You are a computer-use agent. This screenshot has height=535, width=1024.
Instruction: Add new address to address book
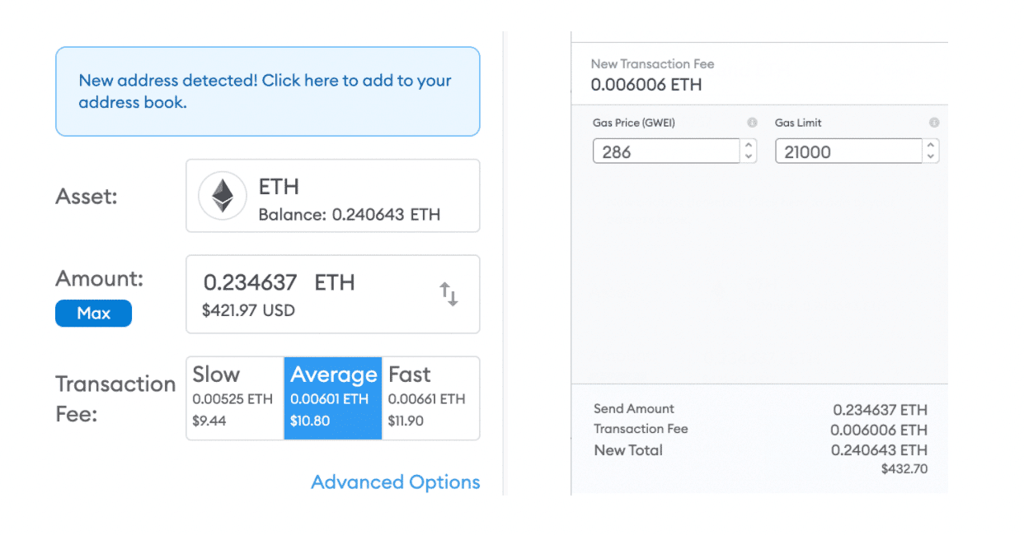click(x=268, y=91)
